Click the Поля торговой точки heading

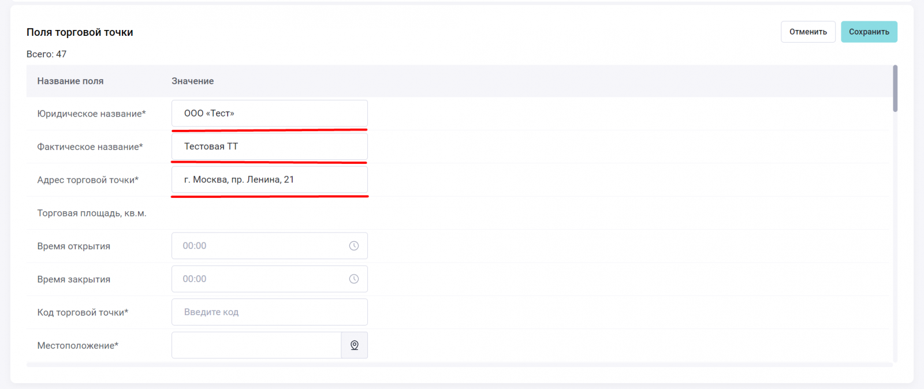tap(80, 32)
